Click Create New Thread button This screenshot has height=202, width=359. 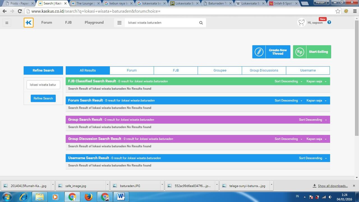tap(271, 52)
